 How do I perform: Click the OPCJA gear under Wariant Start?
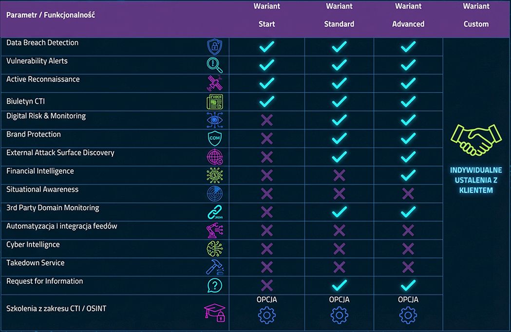[x=266, y=315]
